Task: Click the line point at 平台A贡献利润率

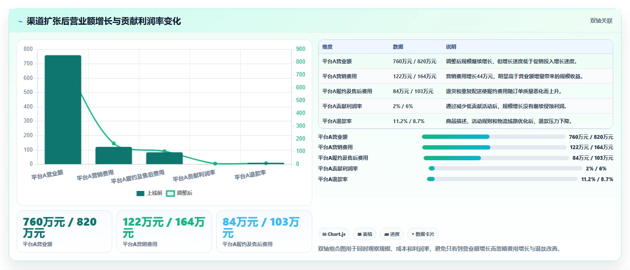Action: pyautogui.click(x=215, y=164)
